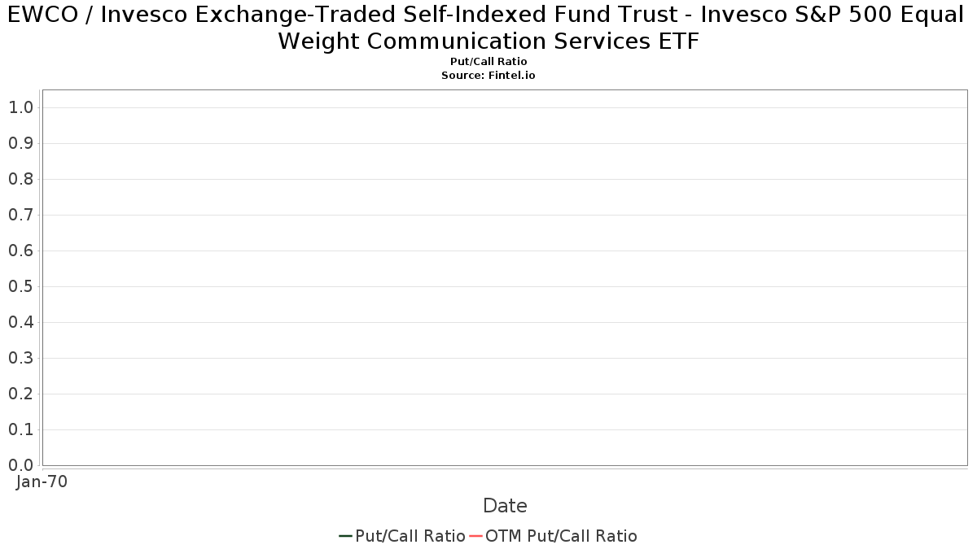Click the 0.2 gridline label
Screen dimensions: 977x549
[x=20, y=394]
